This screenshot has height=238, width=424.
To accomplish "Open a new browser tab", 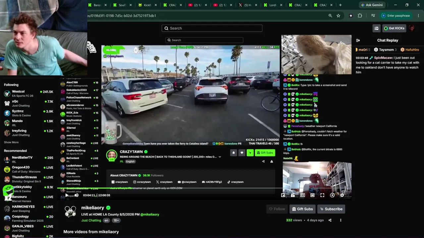I will pos(340,5).
